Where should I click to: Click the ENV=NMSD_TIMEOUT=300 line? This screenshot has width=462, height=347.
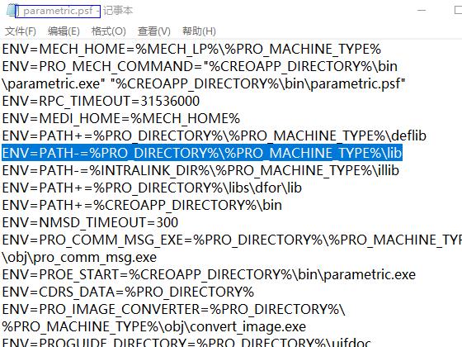click(90, 222)
